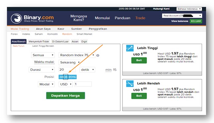Click the Waktu mulai label
This screenshot has width=214, height=123.
pos(44,62)
